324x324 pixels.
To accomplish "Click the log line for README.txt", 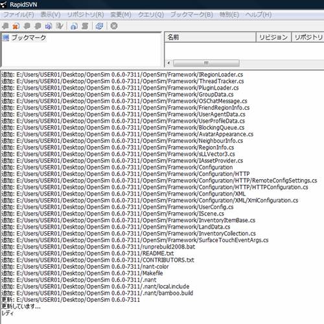I will (87, 253).
